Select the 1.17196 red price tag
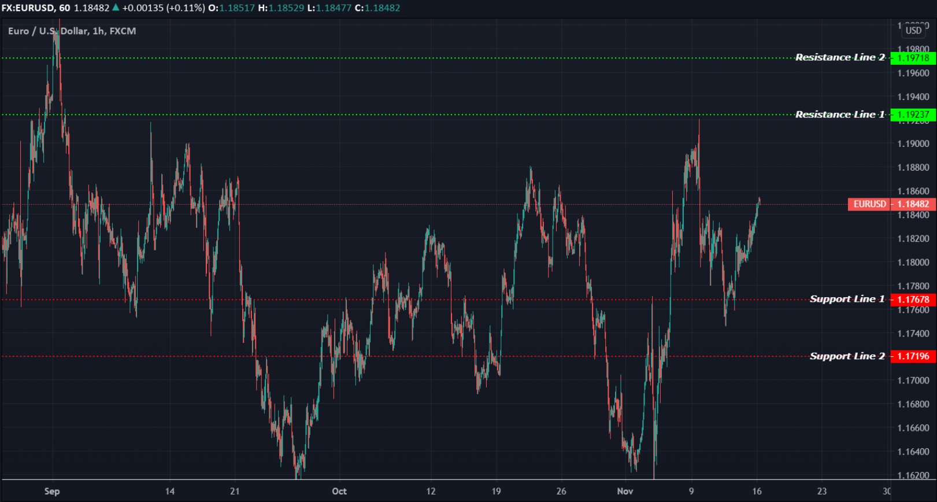 coord(913,356)
